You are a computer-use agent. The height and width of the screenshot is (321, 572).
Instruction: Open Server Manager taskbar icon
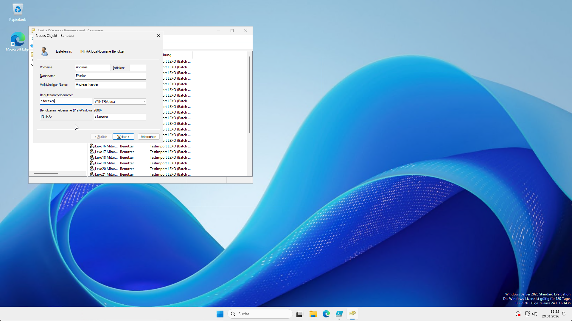pos(339,314)
